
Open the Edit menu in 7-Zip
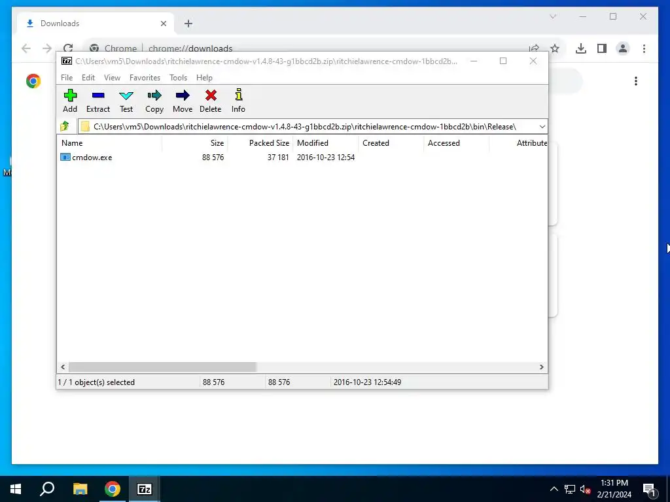[88, 77]
